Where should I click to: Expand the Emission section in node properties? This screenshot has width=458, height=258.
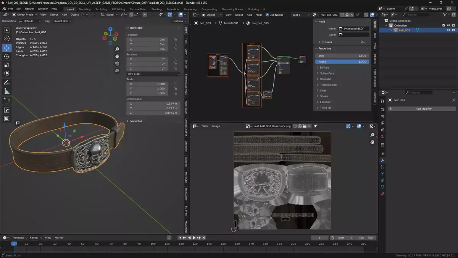(325, 102)
